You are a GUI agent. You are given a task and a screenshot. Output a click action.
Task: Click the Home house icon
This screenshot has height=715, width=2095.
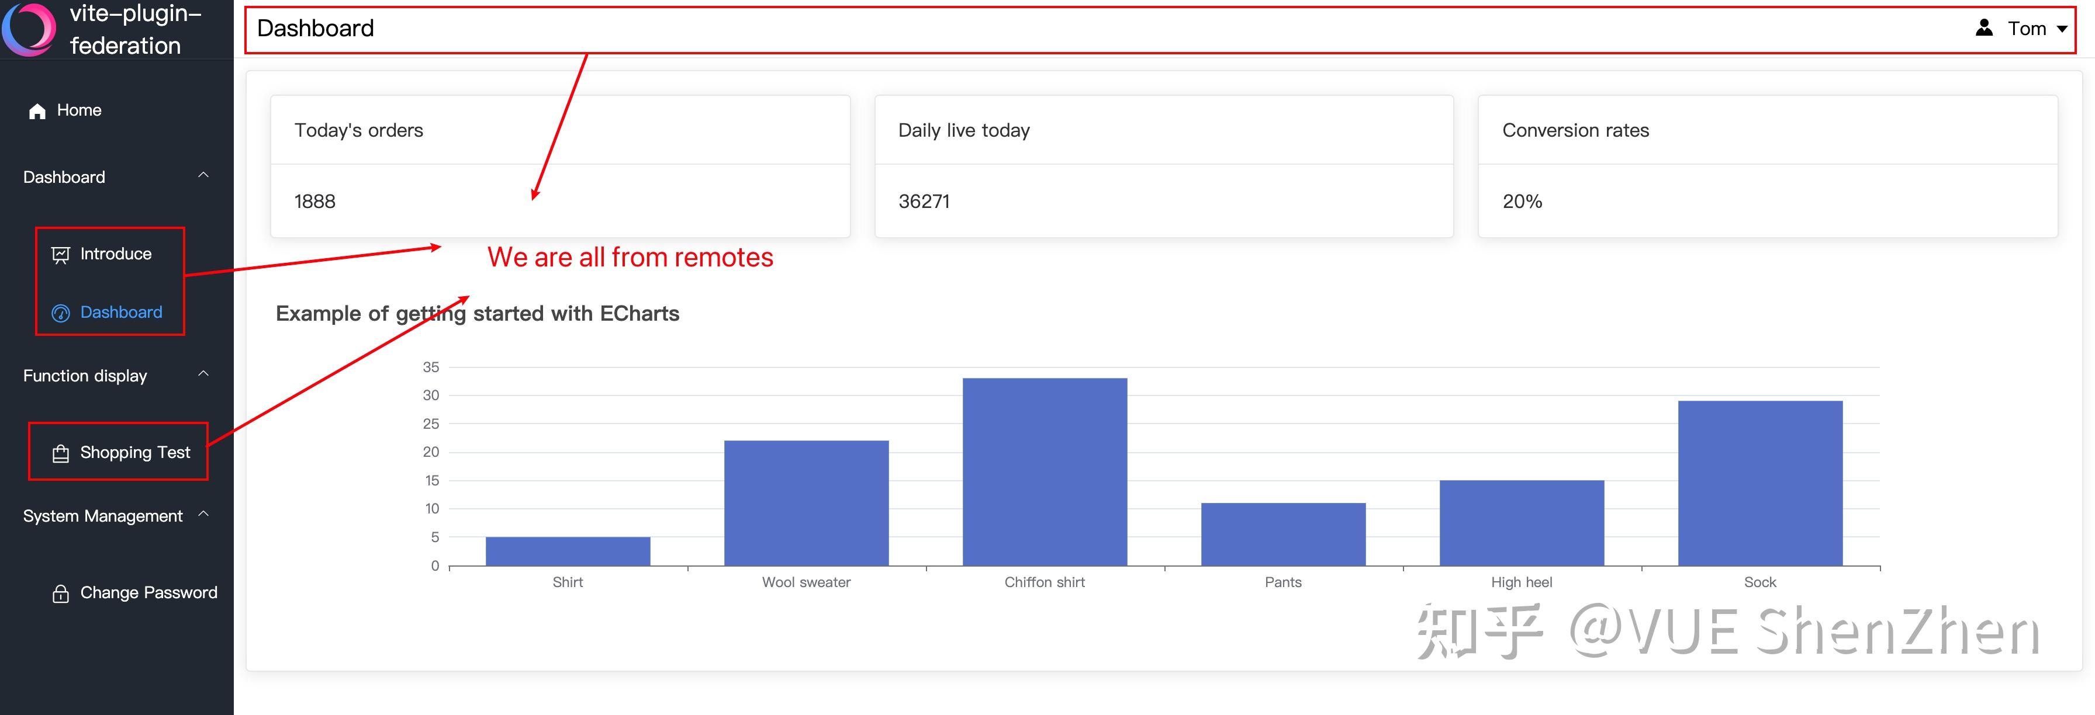pyautogui.click(x=37, y=112)
